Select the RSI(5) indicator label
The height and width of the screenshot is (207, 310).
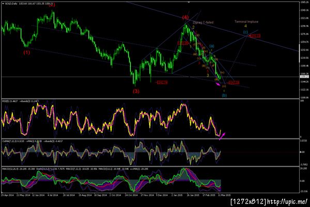tap(10, 101)
